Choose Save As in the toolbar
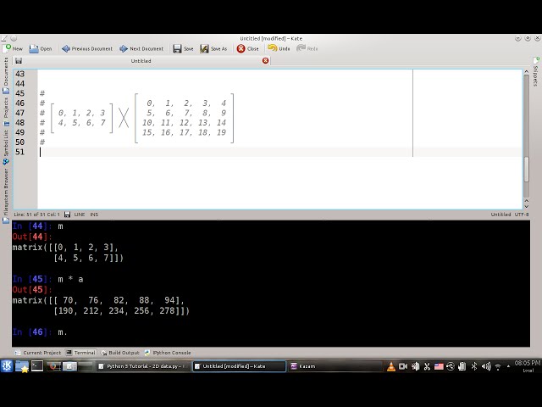 tap(213, 49)
